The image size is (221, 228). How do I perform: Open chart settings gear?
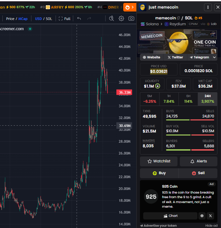(121, 18)
